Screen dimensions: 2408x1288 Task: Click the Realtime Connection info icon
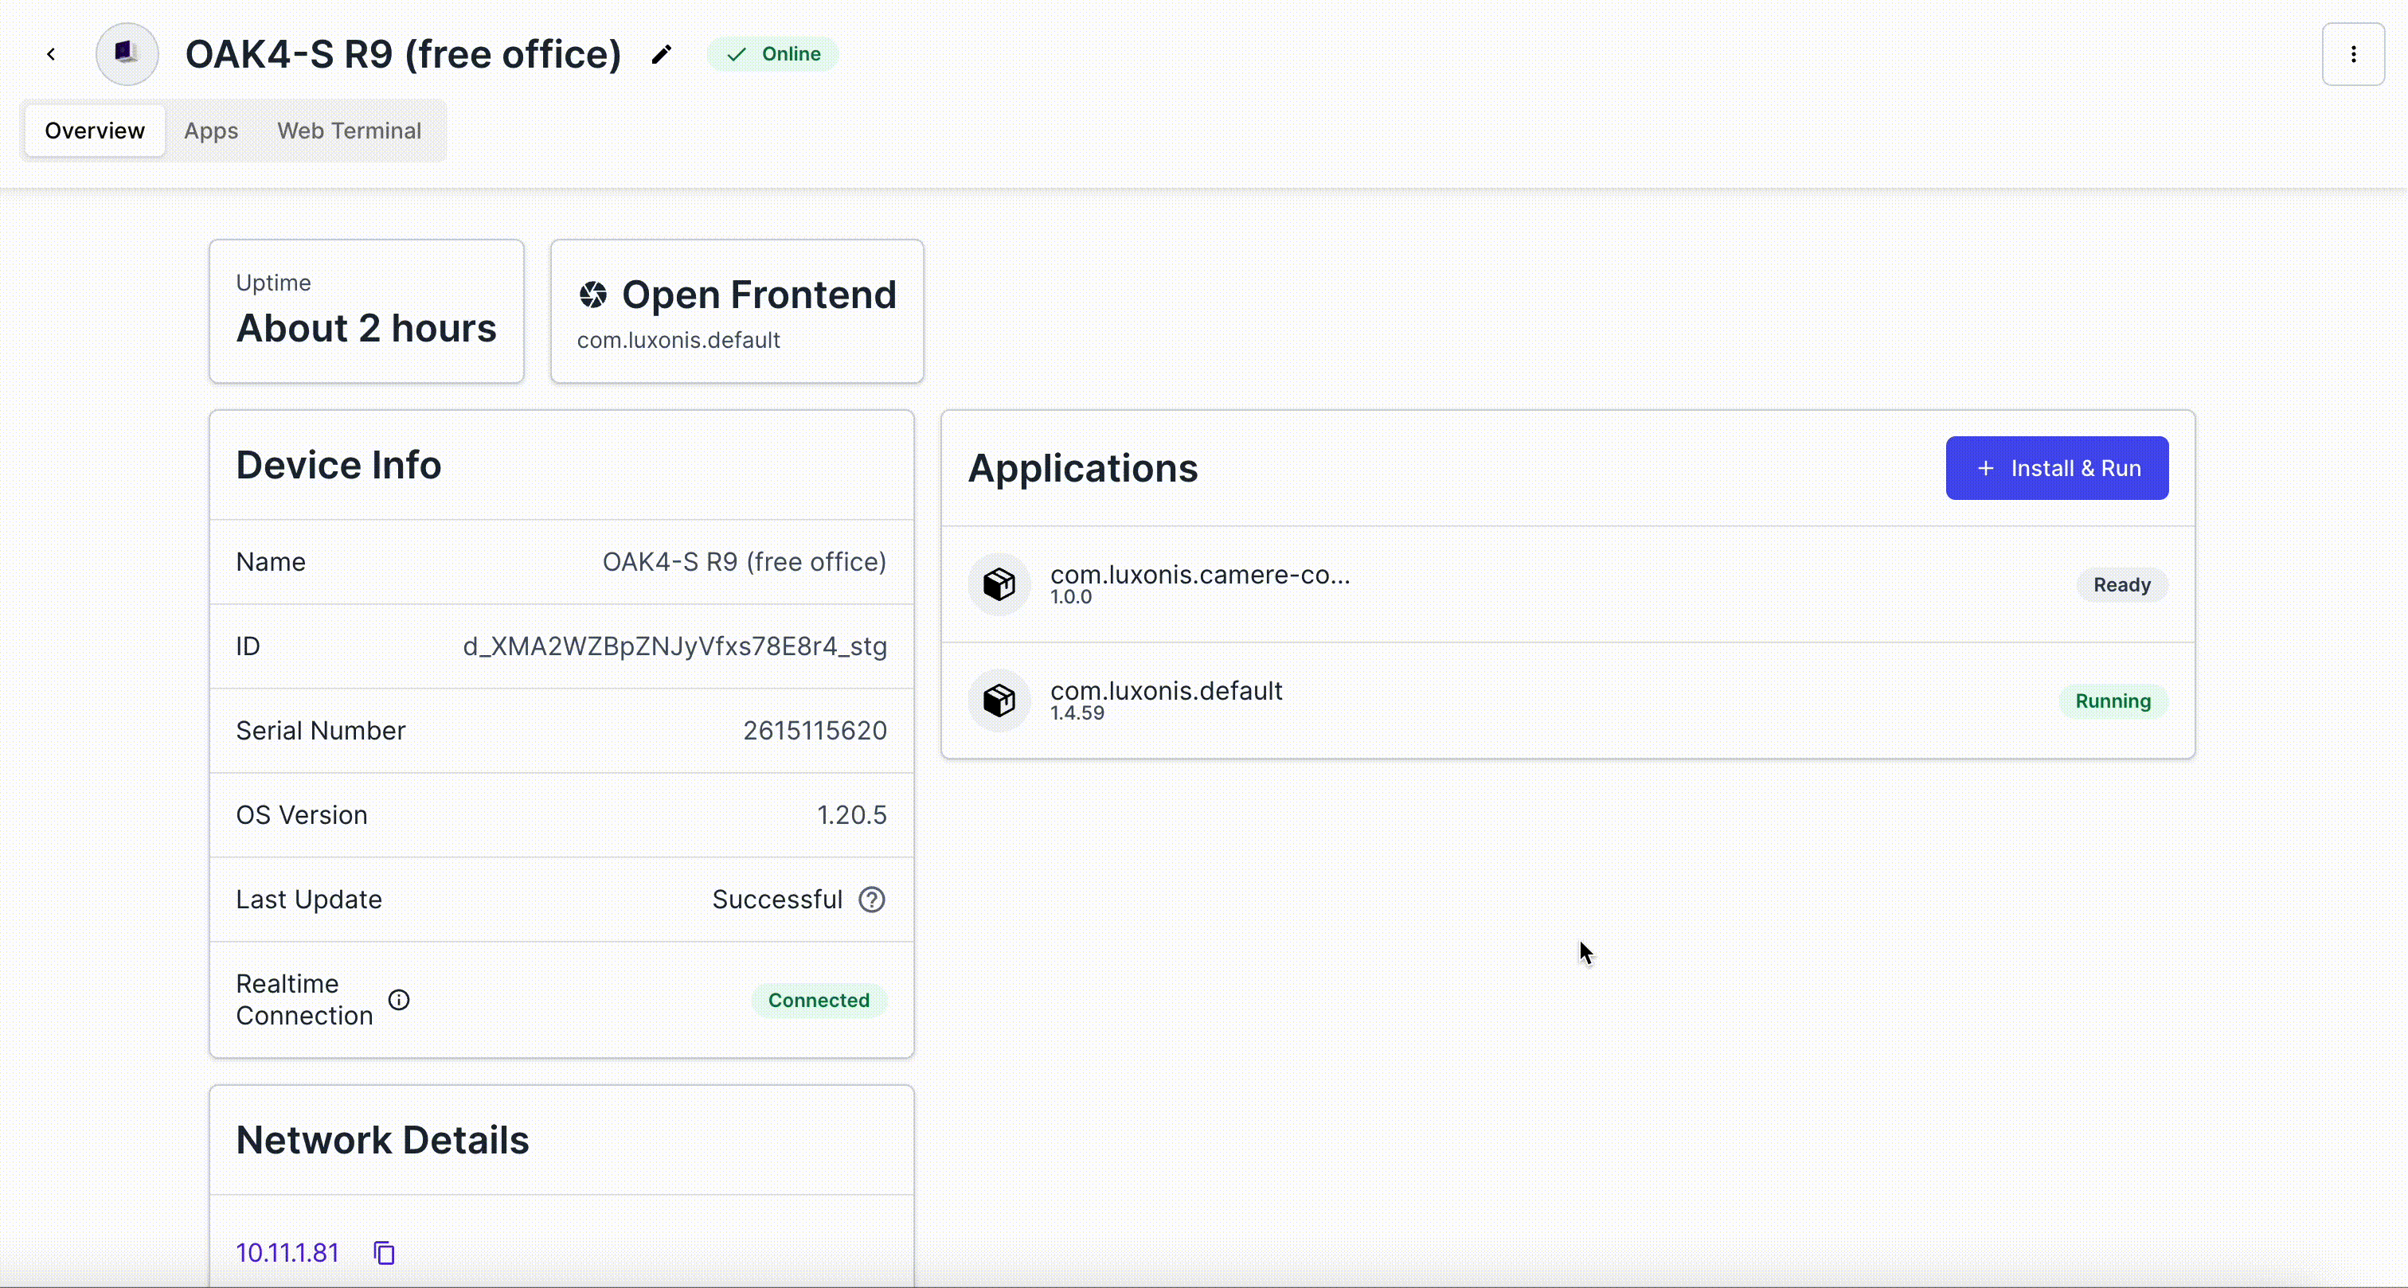click(x=399, y=1000)
